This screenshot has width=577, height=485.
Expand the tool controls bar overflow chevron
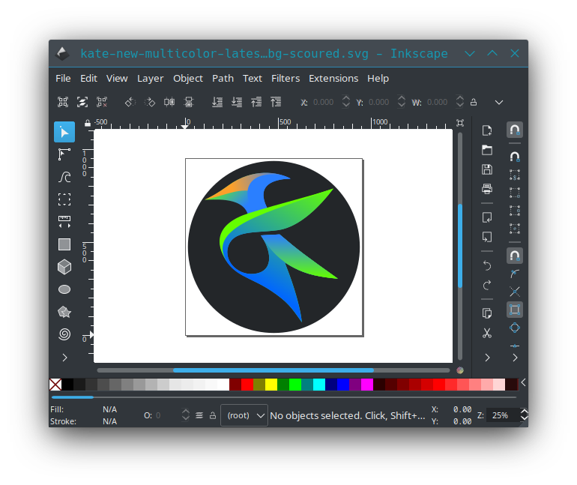499,102
